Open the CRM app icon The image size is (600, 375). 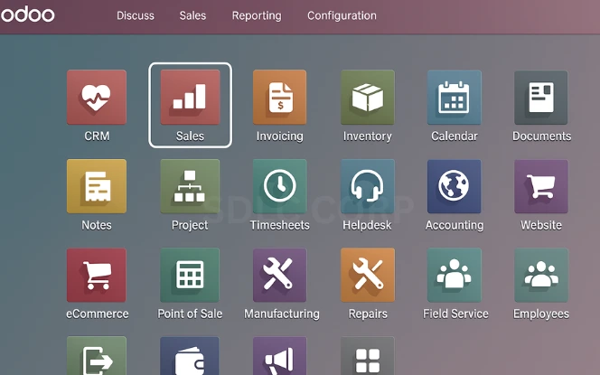(97, 98)
